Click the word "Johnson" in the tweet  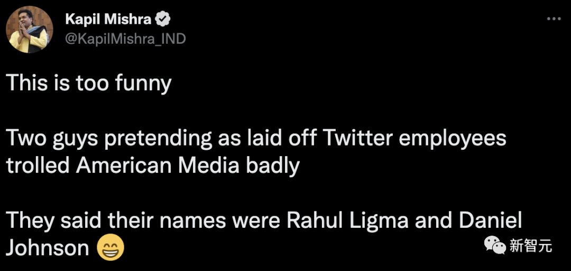pyautogui.click(x=48, y=247)
